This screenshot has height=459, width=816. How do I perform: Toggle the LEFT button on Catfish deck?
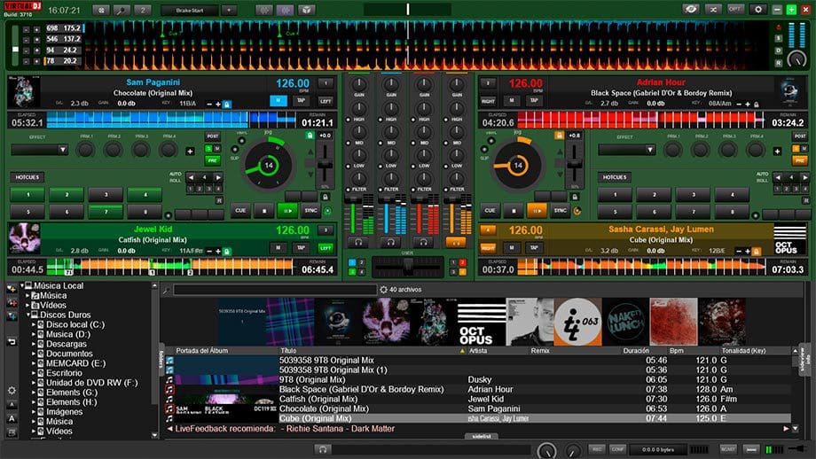point(326,248)
